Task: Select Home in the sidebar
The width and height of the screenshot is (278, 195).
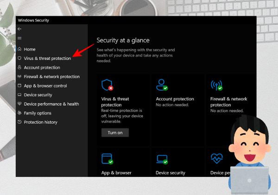Action: tap(30, 49)
